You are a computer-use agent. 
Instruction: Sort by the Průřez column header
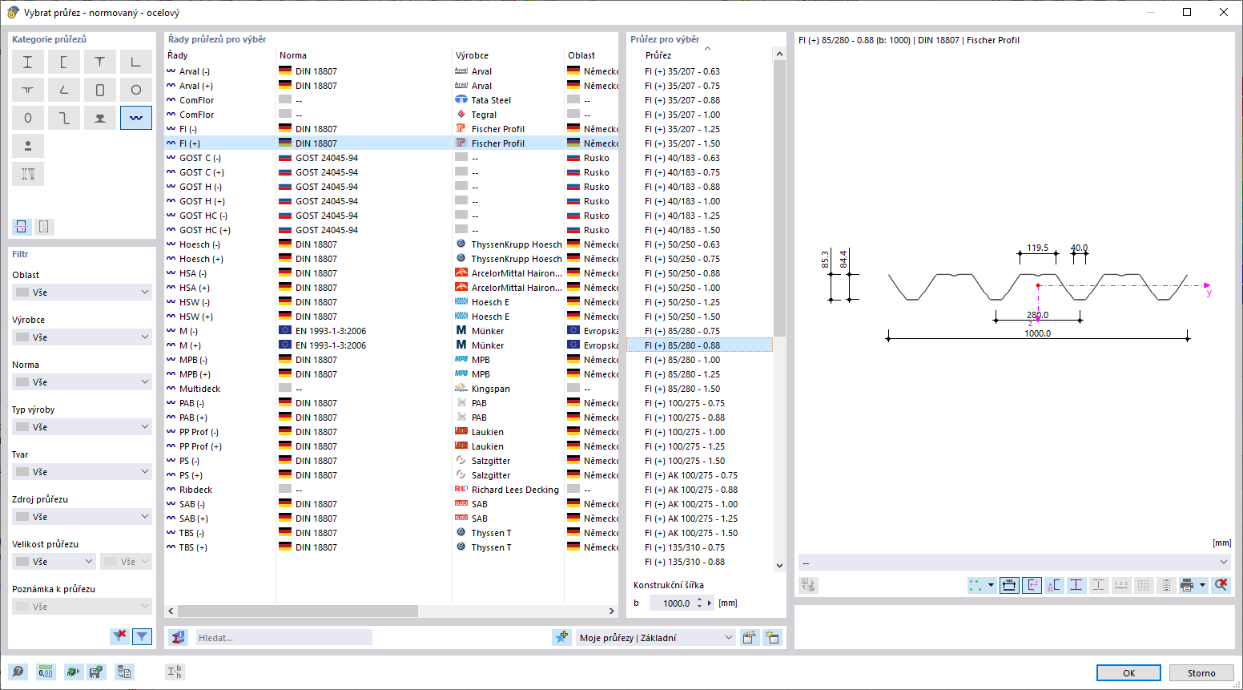(707, 55)
